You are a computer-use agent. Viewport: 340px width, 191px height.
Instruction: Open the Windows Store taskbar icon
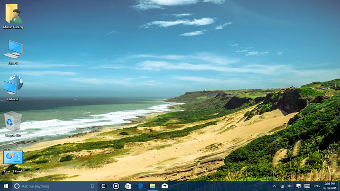pos(128,186)
